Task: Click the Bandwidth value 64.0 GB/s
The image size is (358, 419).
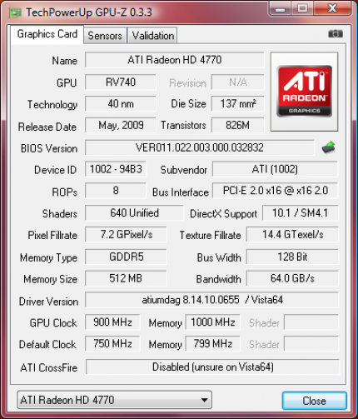Action: (292, 278)
